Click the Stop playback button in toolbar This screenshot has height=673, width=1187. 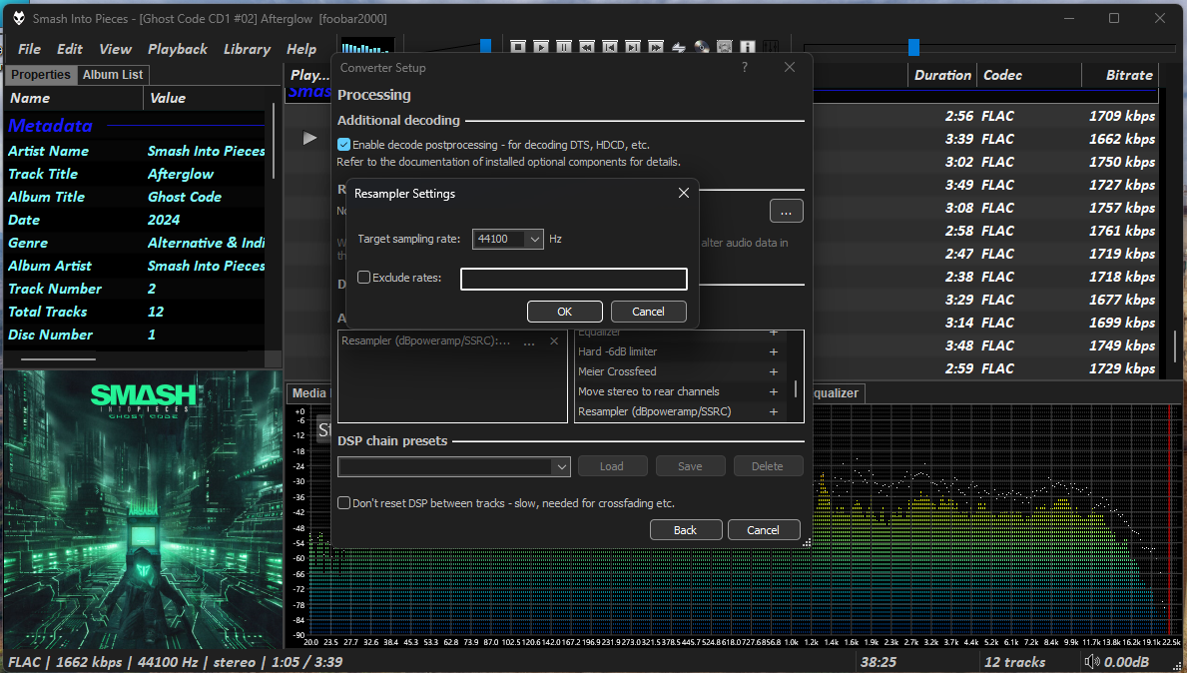(x=518, y=47)
